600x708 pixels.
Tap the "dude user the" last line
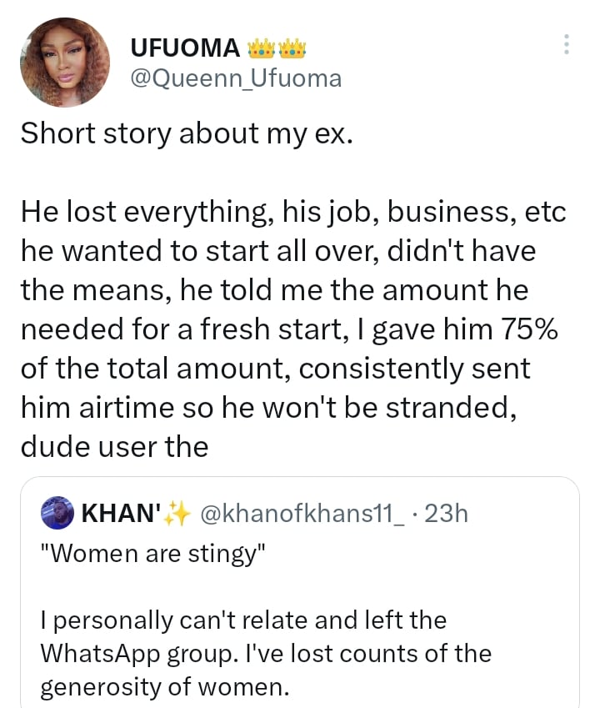[113, 446]
